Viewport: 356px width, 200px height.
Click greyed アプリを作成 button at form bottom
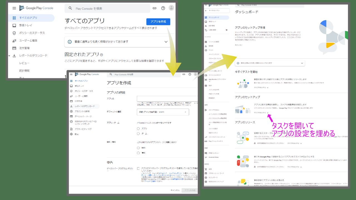point(190,190)
